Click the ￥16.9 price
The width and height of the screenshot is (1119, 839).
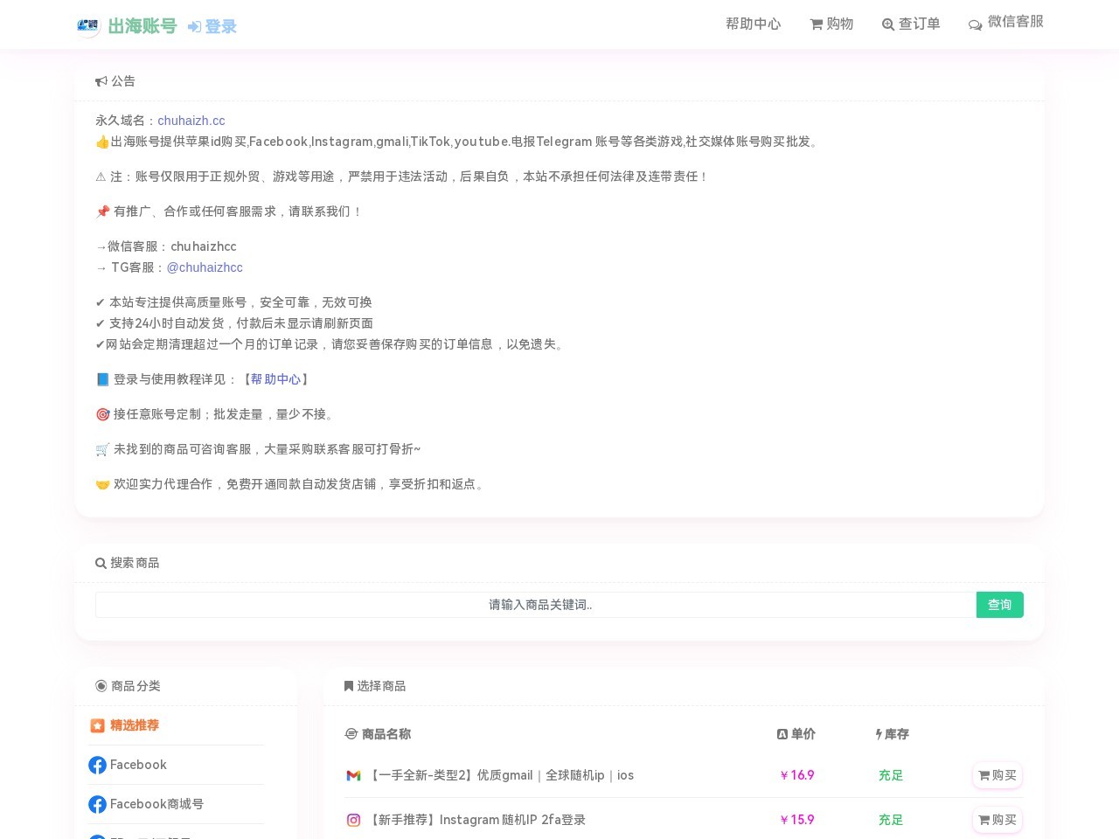(x=797, y=775)
